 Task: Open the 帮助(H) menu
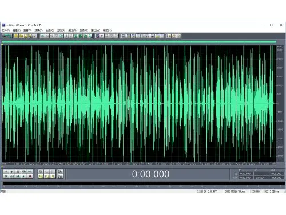(x=107, y=30)
